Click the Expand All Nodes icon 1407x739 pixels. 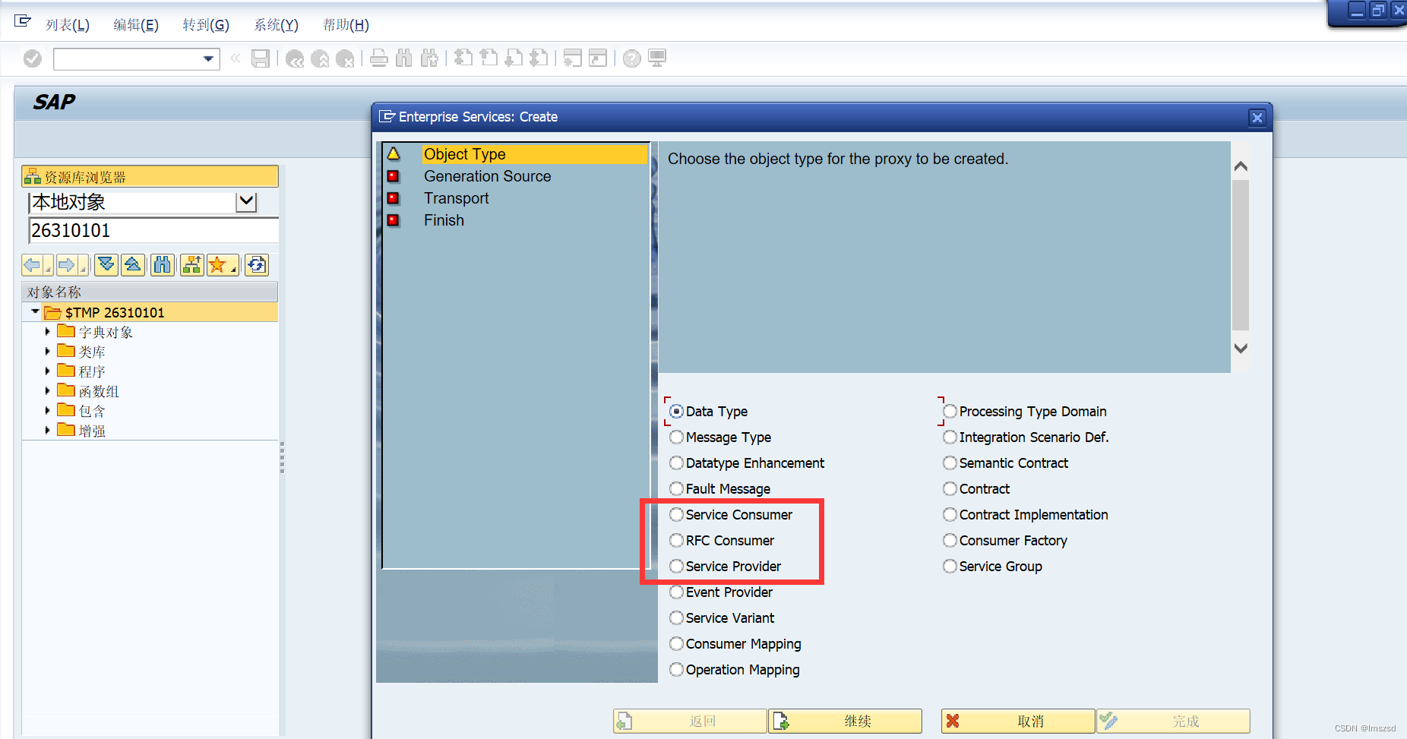click(106, 265)
